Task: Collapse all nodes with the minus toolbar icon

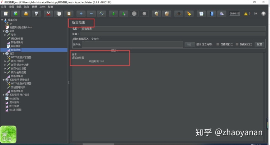Action: [91, 14]
